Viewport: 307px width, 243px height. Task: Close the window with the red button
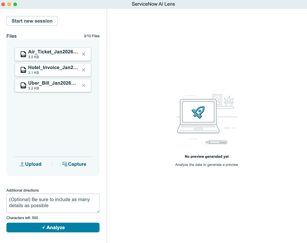pyautogui.click(x=3, y=4)
